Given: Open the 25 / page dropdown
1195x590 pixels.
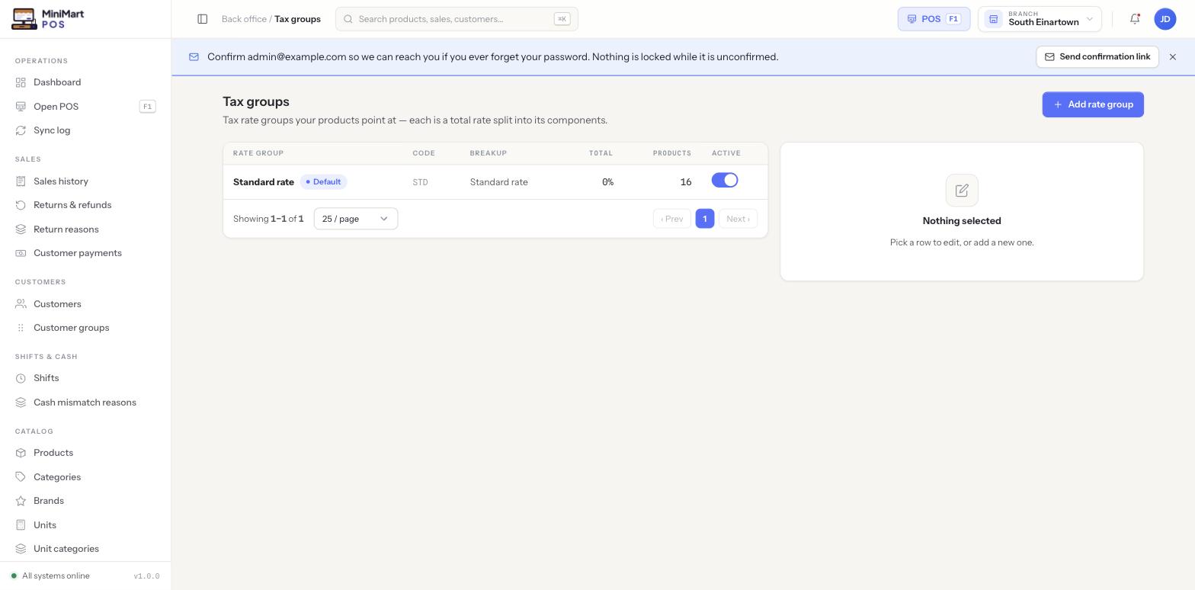Looking at the screenshot, I should point(356,219).
